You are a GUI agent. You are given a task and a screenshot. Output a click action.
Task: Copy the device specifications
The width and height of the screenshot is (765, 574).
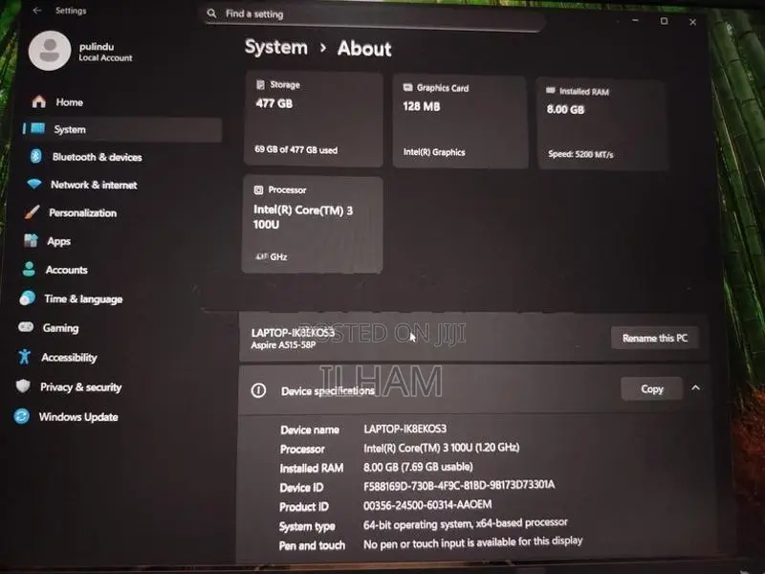point(652,389)
